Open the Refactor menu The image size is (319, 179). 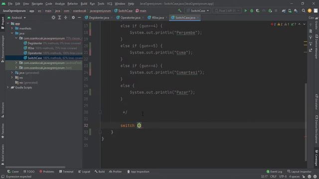pyautogui.click(x=72, y=3)
